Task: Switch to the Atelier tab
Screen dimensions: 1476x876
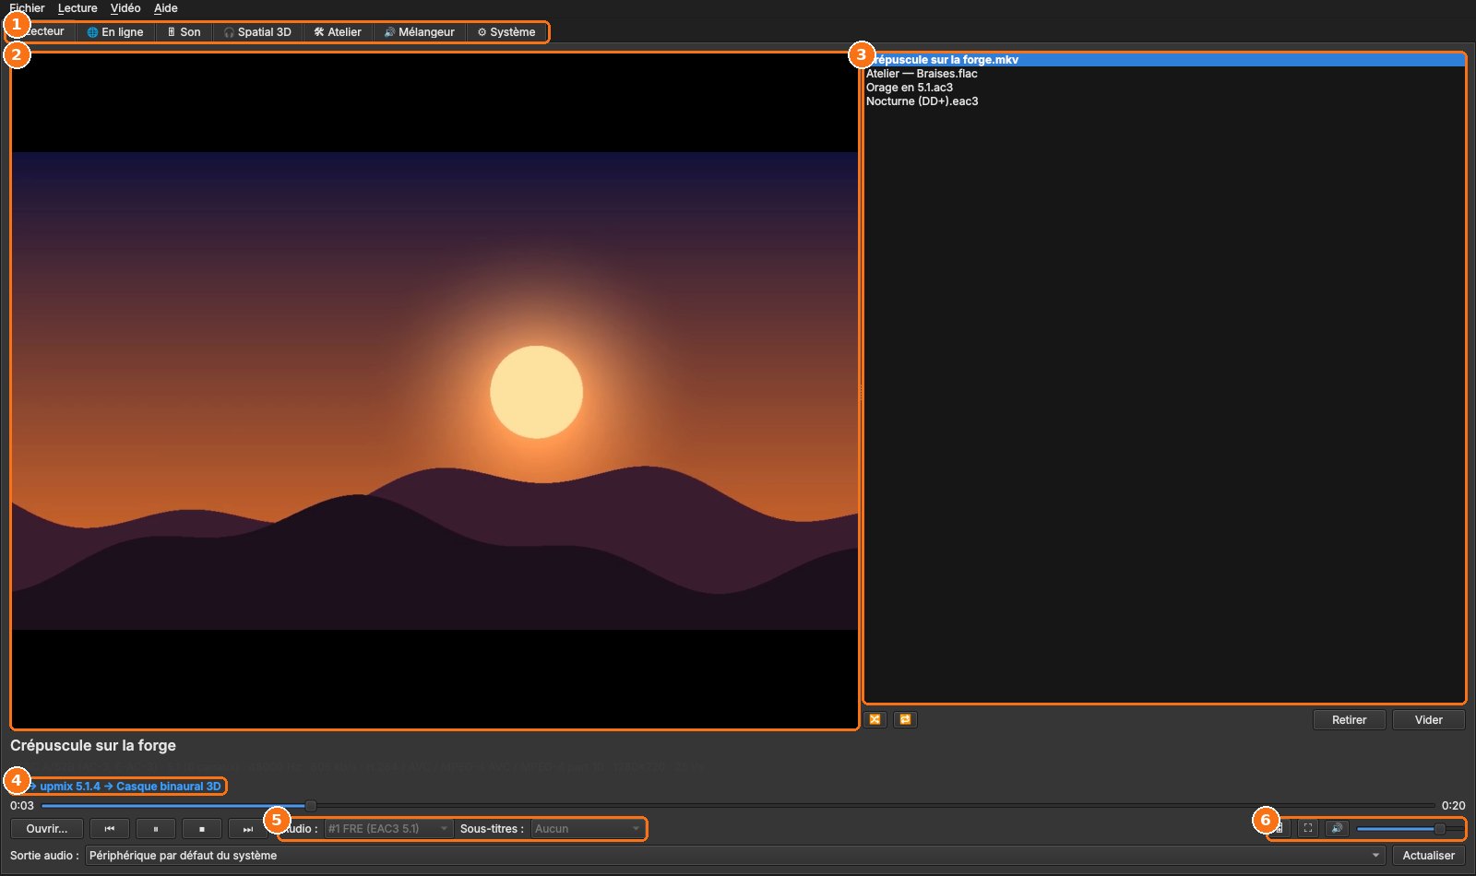Action: pos(338,32)
